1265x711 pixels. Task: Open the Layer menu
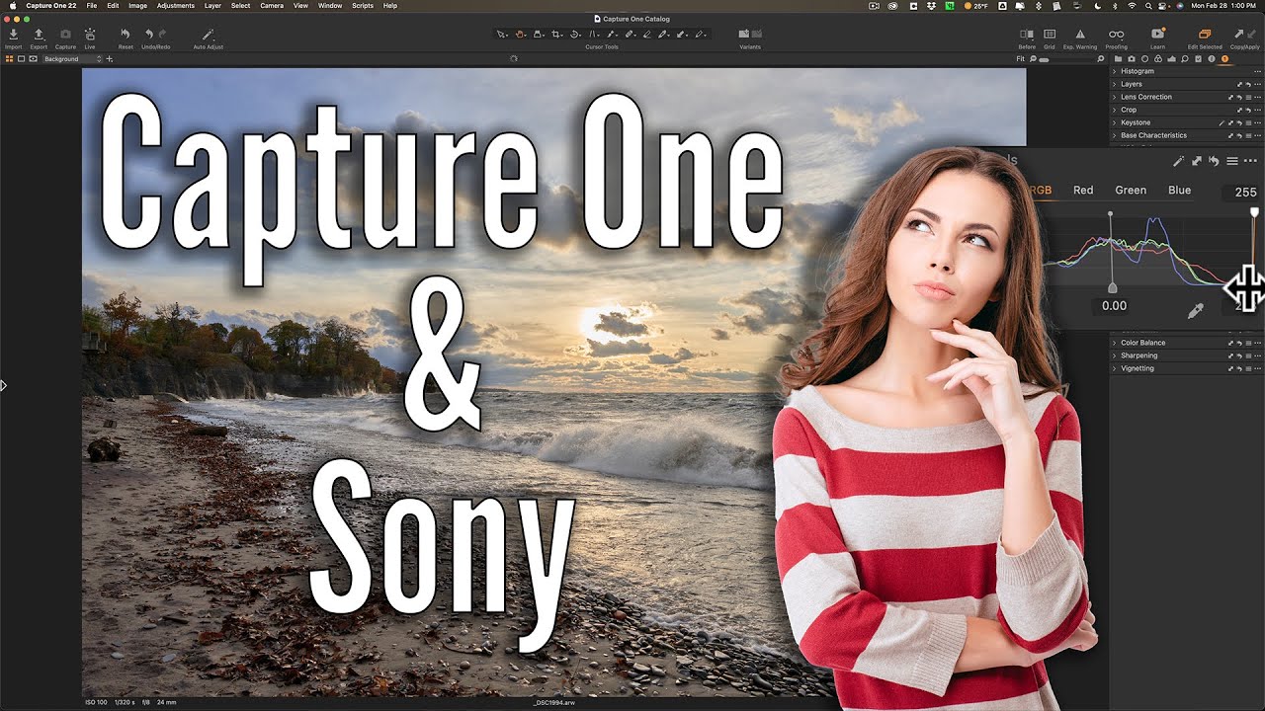coord(212,6)
